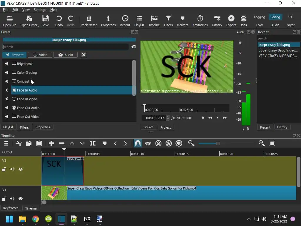Zoom the timeline to fit

click(272, 143)
